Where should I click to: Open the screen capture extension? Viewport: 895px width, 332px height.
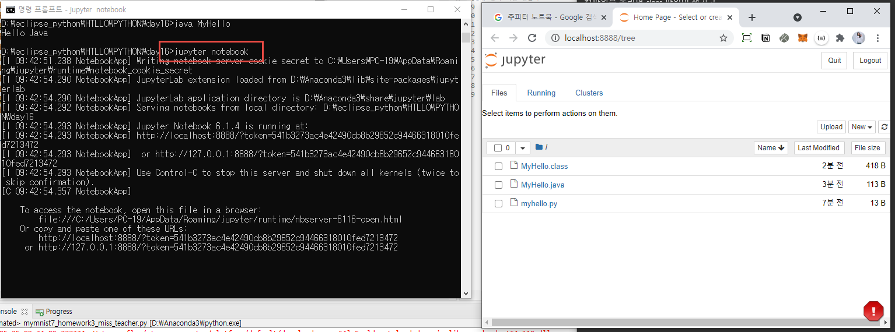pyautogui.click(x=747, y=38)
